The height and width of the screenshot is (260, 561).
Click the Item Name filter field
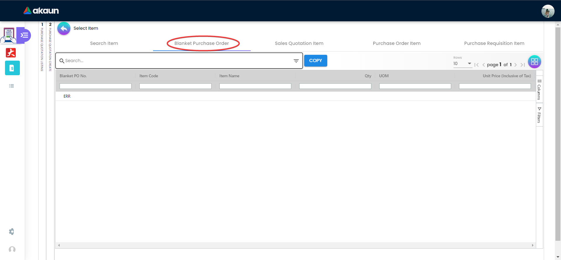click(255, 86)
